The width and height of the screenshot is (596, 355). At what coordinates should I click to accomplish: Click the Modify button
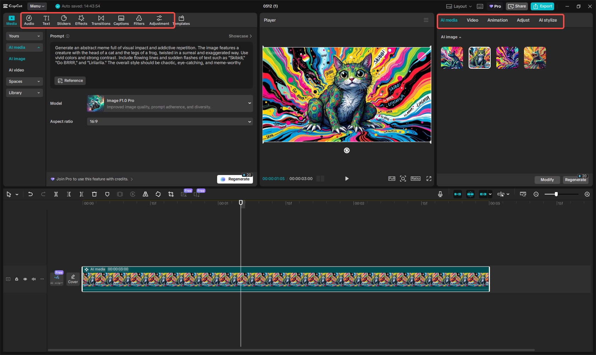[x=547, y=180]
